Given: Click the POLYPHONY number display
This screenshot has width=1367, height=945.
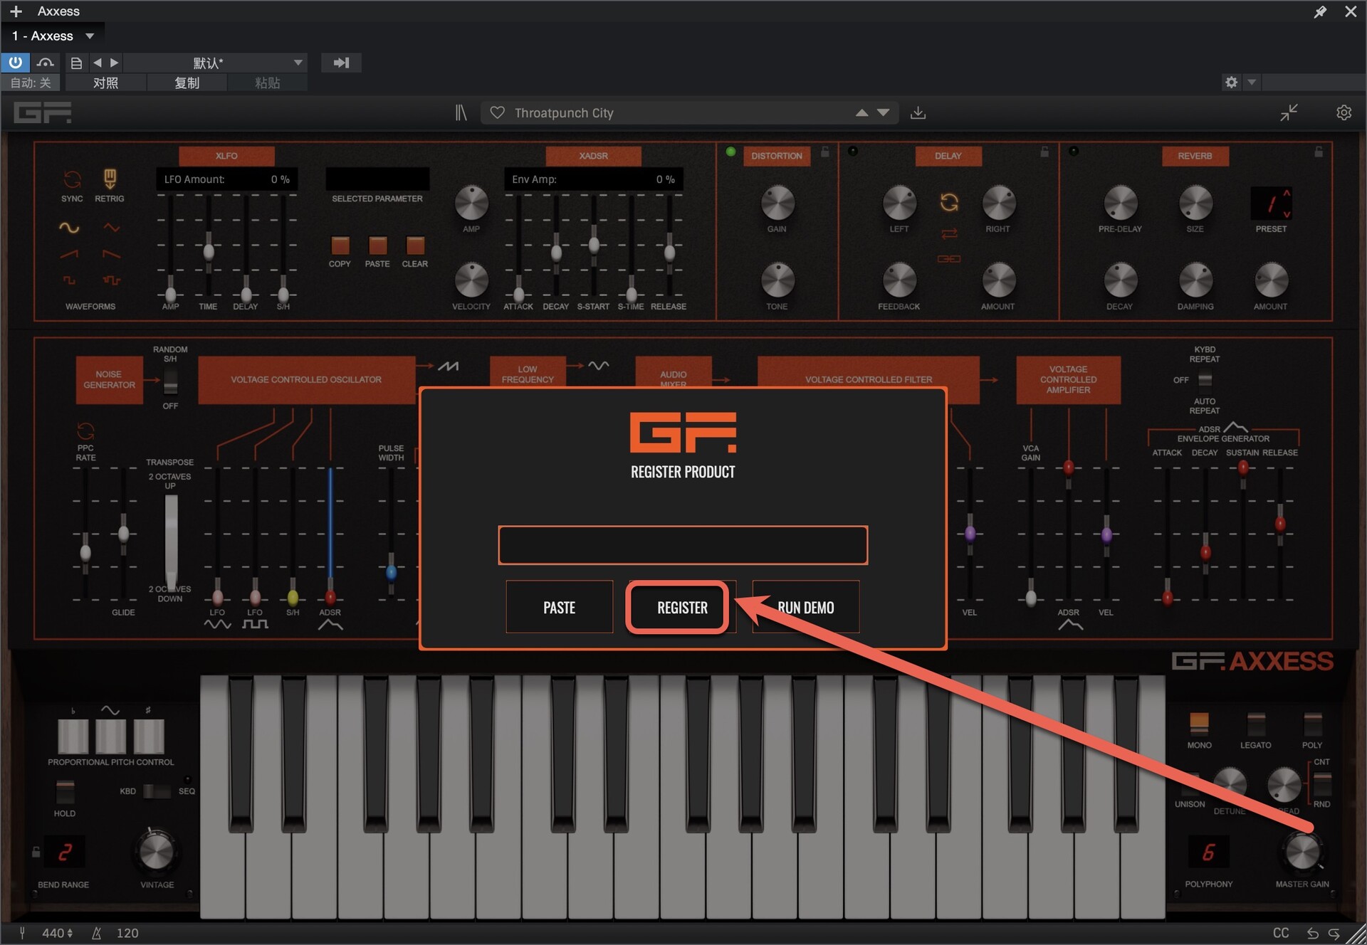Looking at the screenshot, I should click(x=1208, y=852).
